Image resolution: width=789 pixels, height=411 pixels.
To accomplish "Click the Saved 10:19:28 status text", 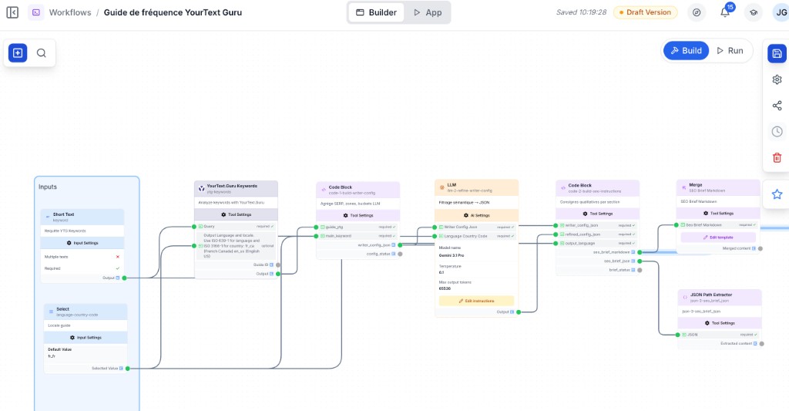I will 581,12.
